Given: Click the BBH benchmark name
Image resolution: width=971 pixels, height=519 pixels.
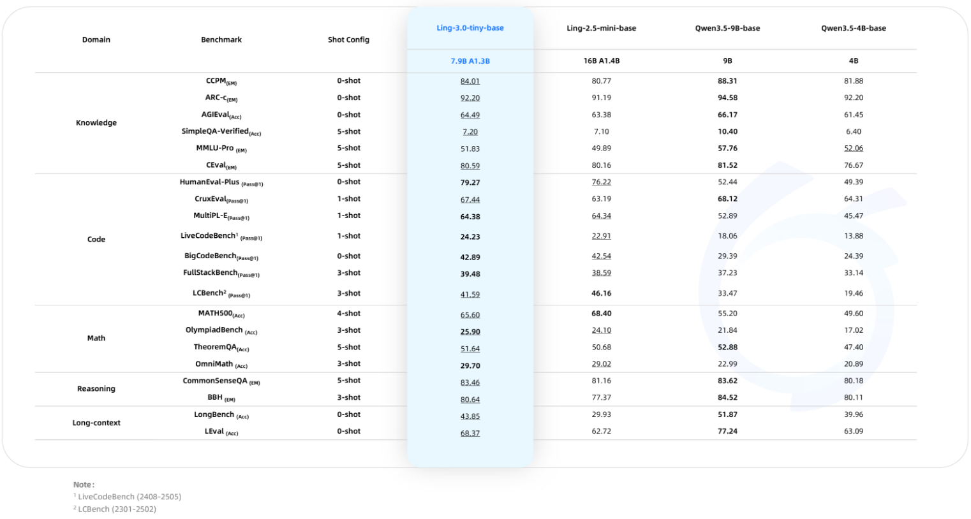Looking at the screenshot, I should click(221, 397).
